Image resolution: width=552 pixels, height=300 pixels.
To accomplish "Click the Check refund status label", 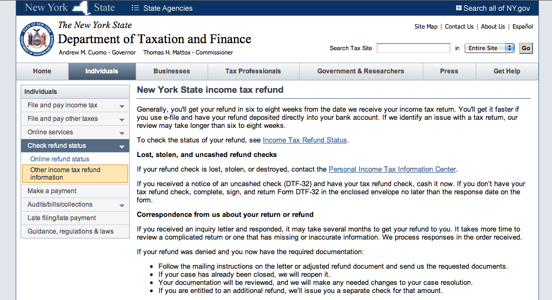I will (x=57, y=146).
